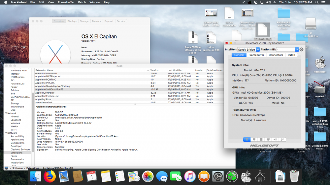Open Hackintool icon in the Dock
The height and width of the screenshot is (185, 330).
tap(246, 176)
